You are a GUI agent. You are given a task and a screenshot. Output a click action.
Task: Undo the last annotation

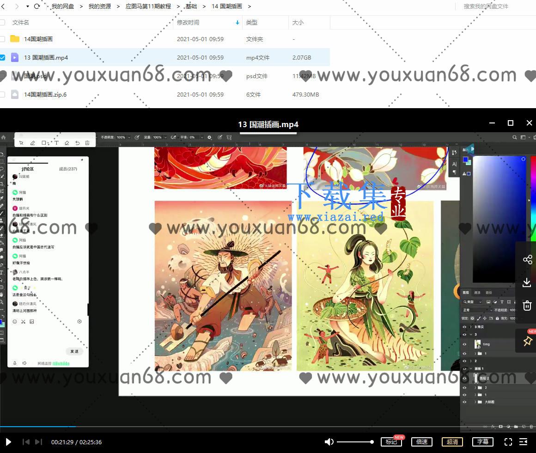77,143
